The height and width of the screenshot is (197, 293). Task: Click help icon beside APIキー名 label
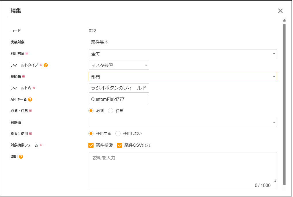tap(30, 100)
